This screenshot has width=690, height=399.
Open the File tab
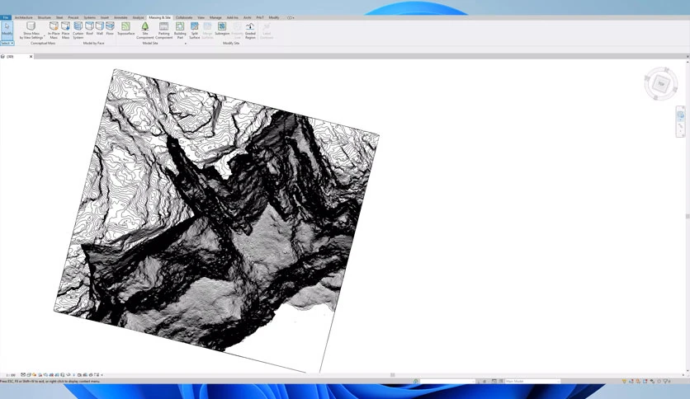click(6, 17)
